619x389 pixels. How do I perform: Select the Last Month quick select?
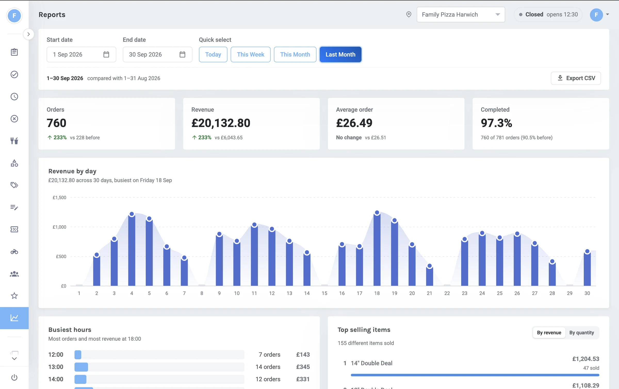tap(340, 54)
